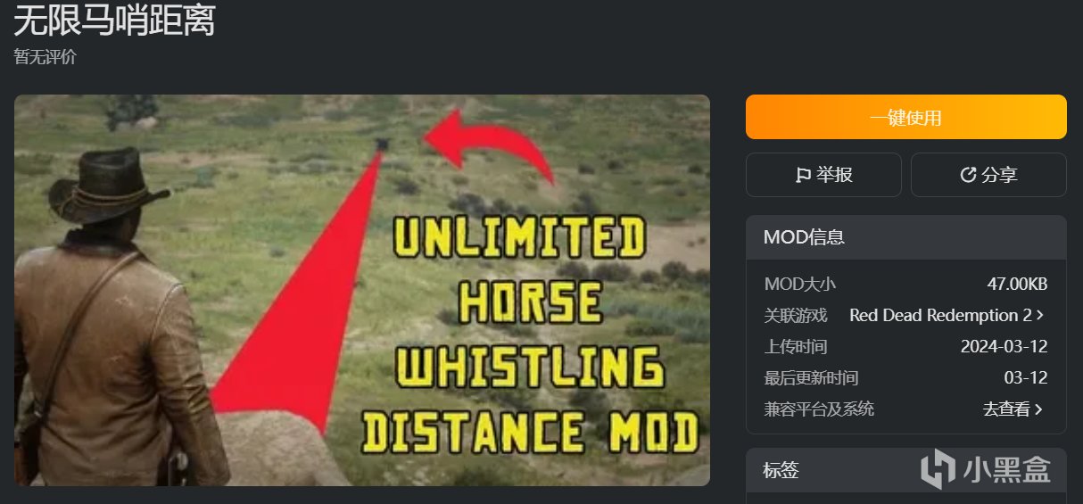This screenshot has width=1083, height=504.
Task: Click the flag icon in the 举报 button
Action: (803, 175)
